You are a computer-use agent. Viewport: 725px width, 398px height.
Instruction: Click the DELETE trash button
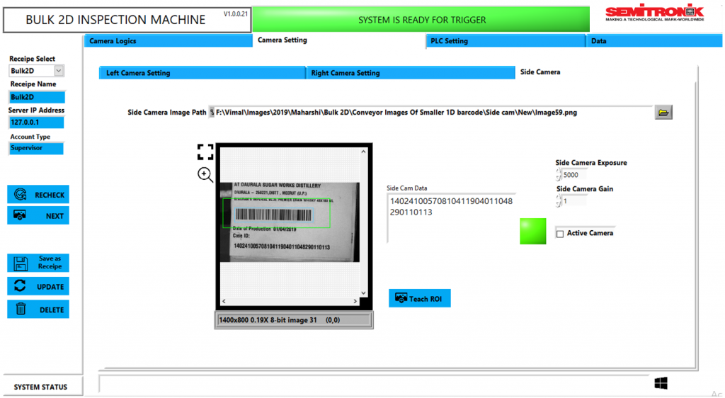pos(38,309)
